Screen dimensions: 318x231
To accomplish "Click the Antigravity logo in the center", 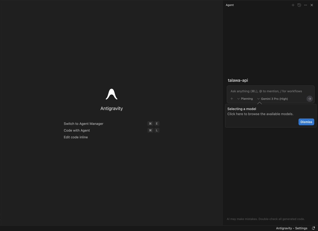I will coord(112,94).
